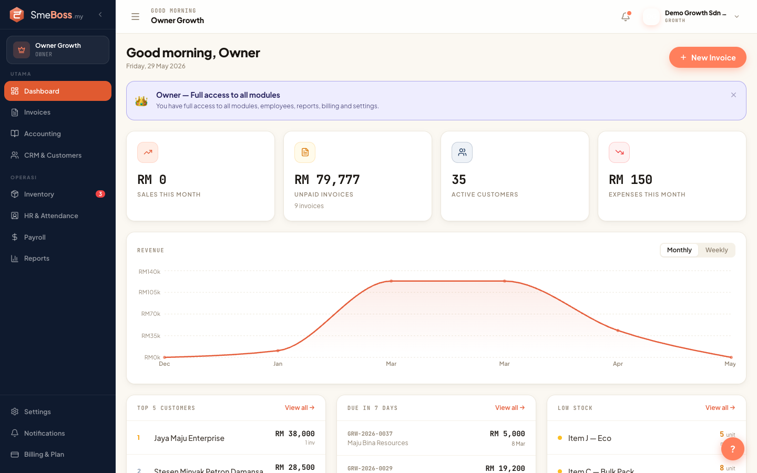
Task: Switch revenue chart to Monthly
Action: point(679,250)
